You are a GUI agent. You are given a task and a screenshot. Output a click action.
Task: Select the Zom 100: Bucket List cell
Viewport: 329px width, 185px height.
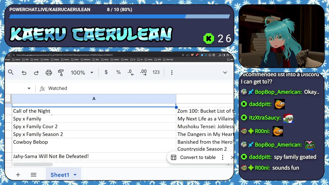pos(205,111)
